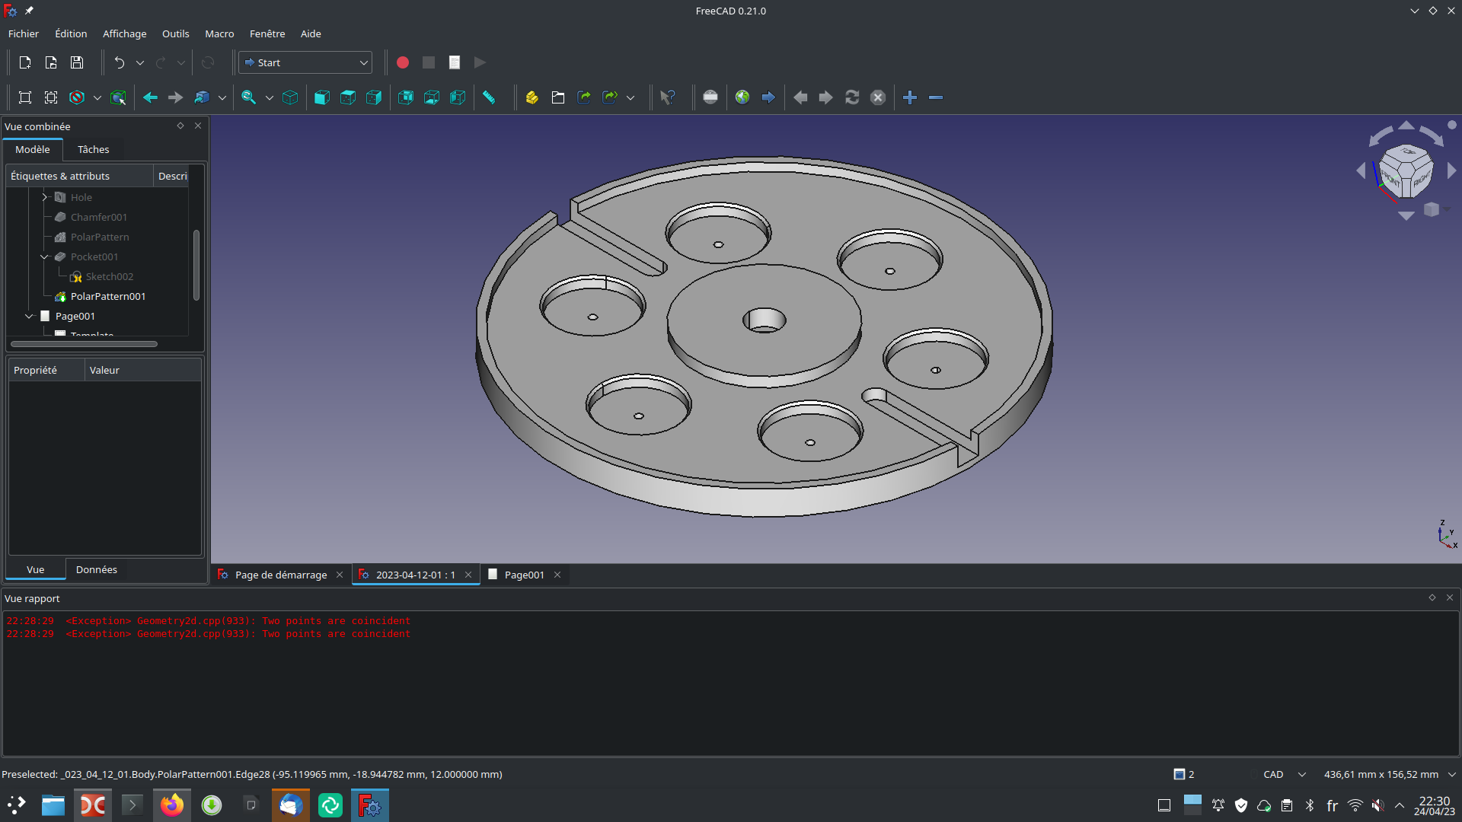Switch to the Tâches tab
The height and width of the screenshot is (822, 1462).
click(x=93, y=149)
